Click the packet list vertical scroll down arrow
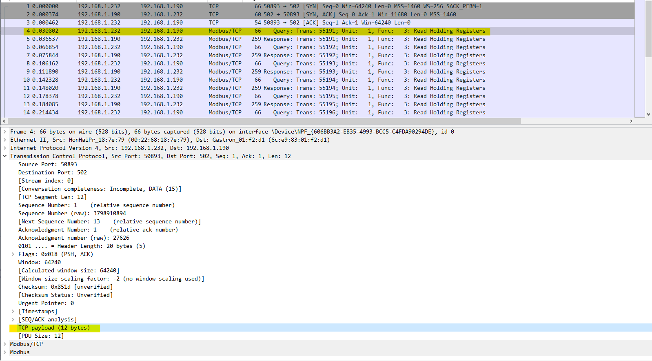Viewport: 652px width, 361px height. (648, 114)
